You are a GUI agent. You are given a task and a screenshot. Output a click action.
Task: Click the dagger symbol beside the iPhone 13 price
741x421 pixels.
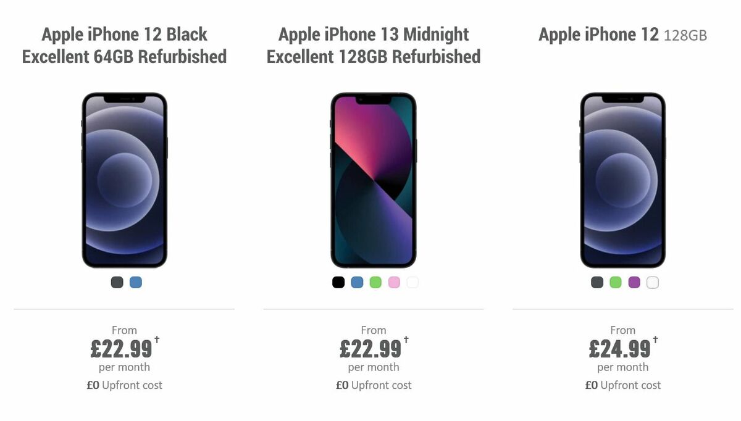point(406,340)
